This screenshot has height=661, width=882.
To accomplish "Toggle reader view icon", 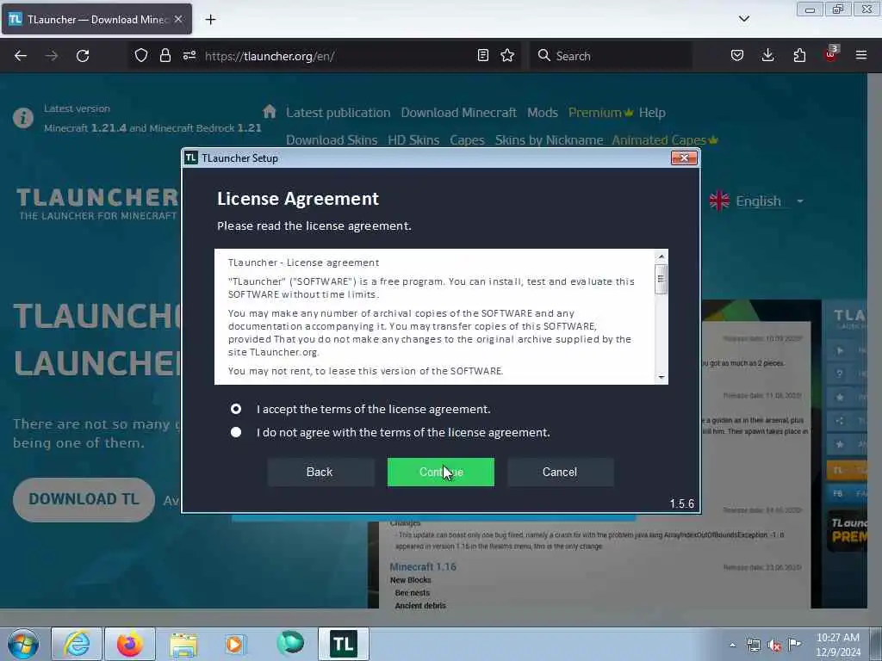I will click(482, 55).
